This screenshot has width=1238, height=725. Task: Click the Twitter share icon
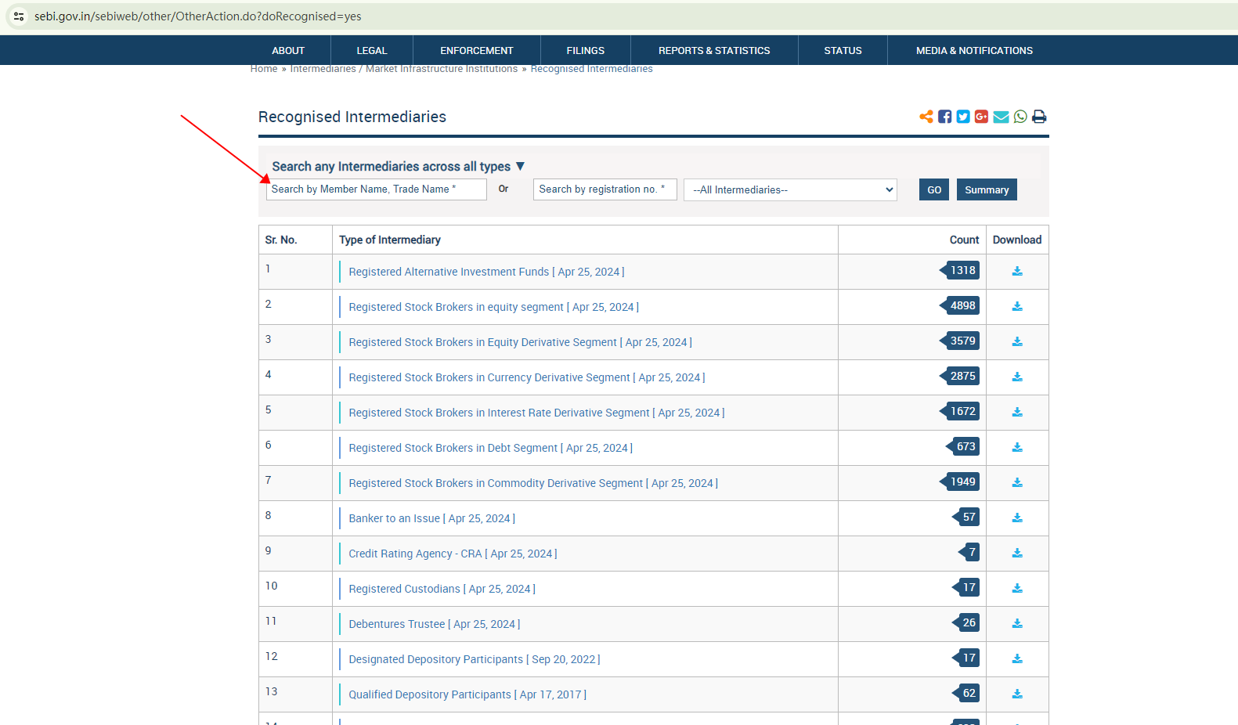[x=963, y=117]
